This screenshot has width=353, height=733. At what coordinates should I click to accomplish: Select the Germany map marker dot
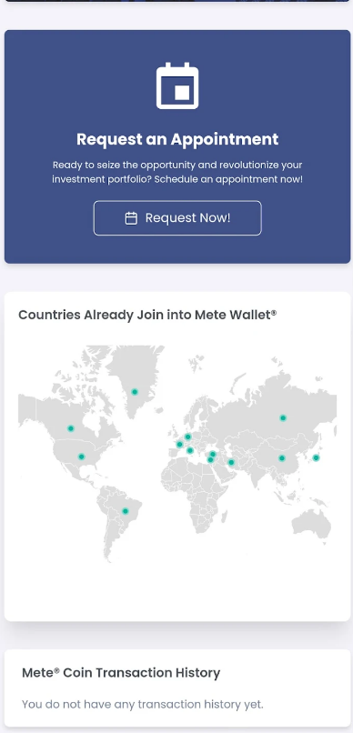[188, 437]
